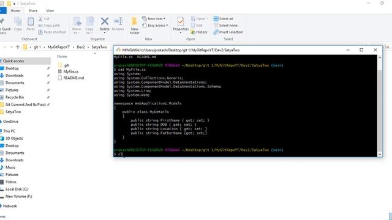This screenshot has height=220, width=392.
Task: Switch to the Share ribbon tab
Action: click(32, 11)
